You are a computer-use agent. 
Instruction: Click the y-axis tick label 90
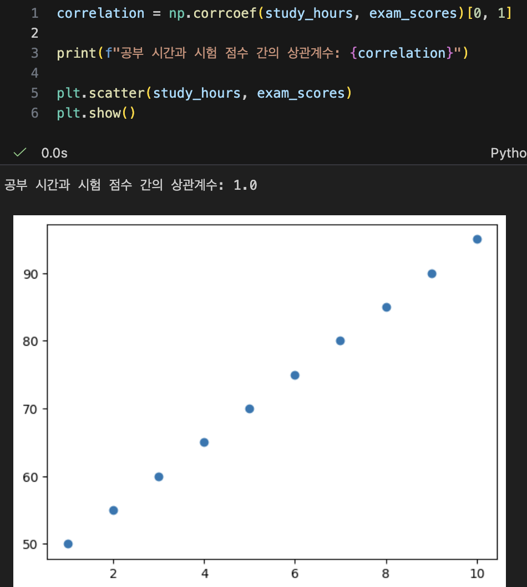31,275
